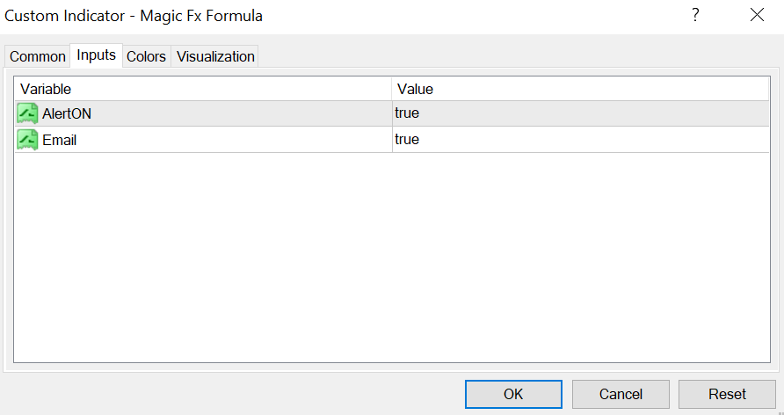Click the dialog title Magic Fx Formula

tap(134, 16)
